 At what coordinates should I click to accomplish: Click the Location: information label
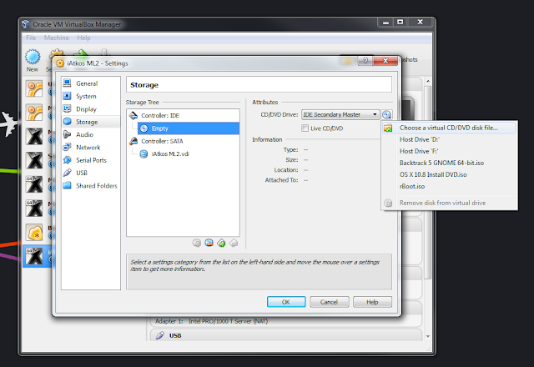point(286,170)
